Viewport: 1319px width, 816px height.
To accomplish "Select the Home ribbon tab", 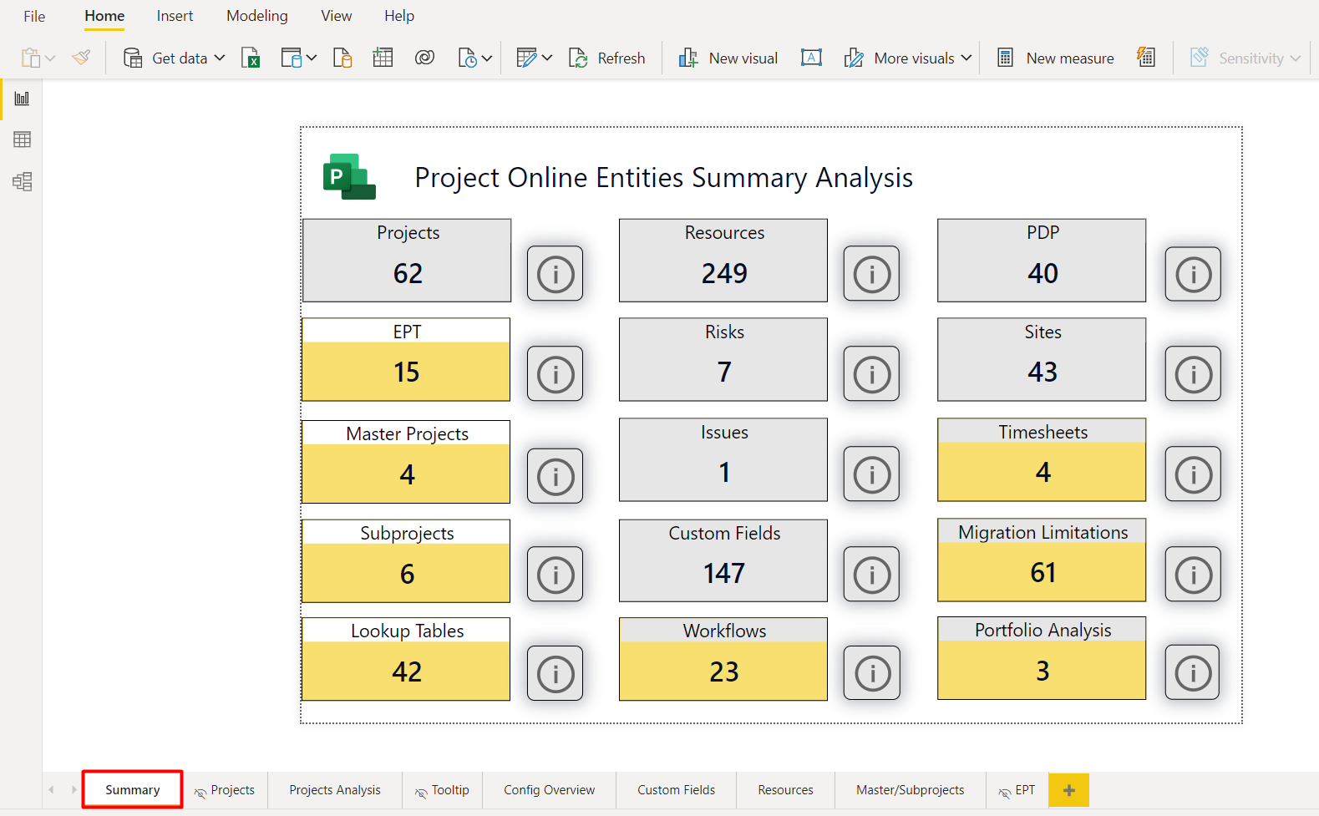I will tap(104, 16).
